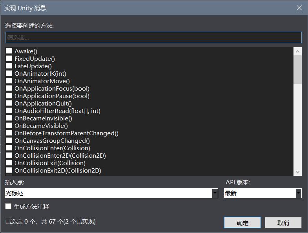Click the method list scrollbar thumb
The image size is (308, 233).
(x=297, y=70)
